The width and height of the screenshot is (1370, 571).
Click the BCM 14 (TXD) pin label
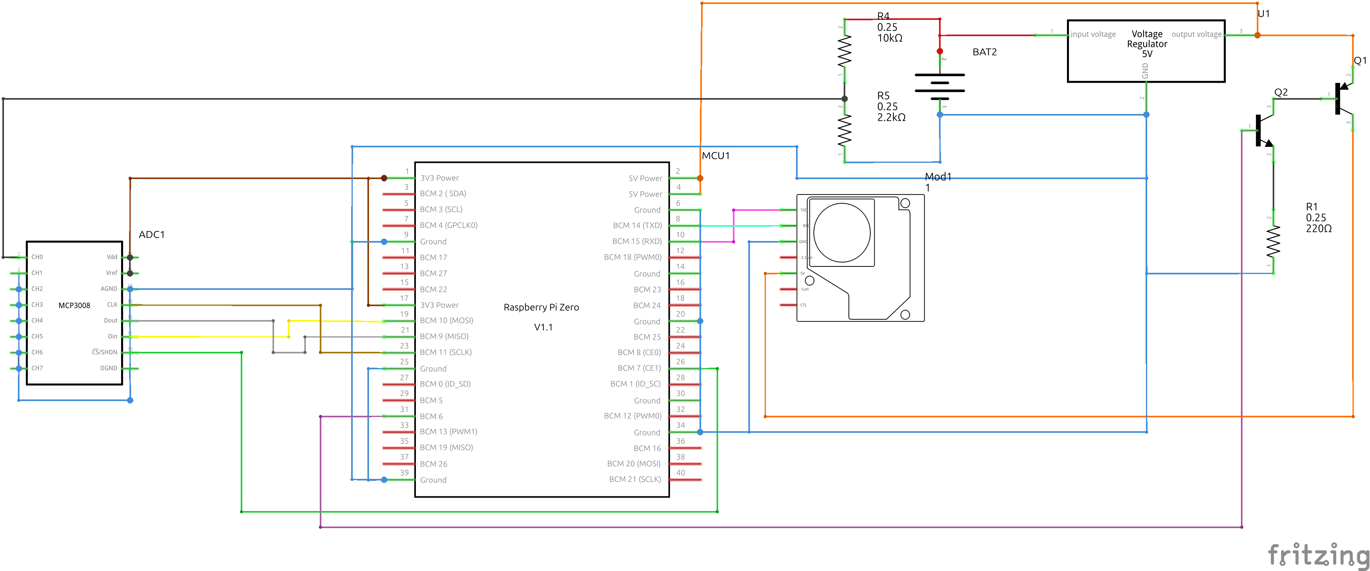[x=637, y=226]
